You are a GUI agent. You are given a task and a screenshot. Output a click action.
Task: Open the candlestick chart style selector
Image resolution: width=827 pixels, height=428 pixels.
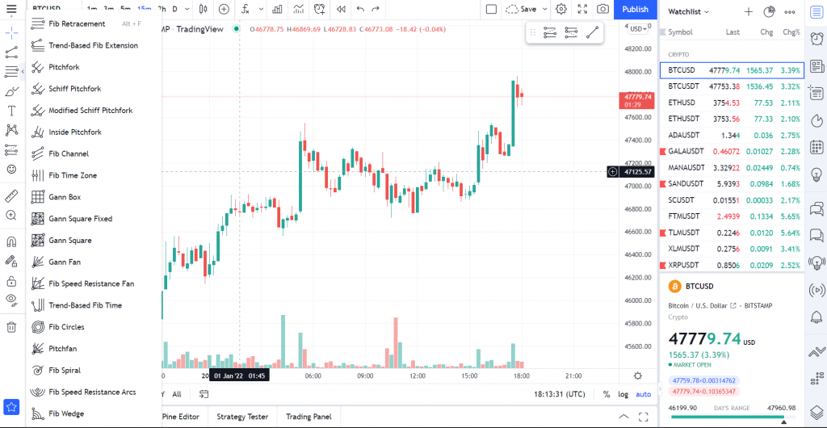coord(204,9)
